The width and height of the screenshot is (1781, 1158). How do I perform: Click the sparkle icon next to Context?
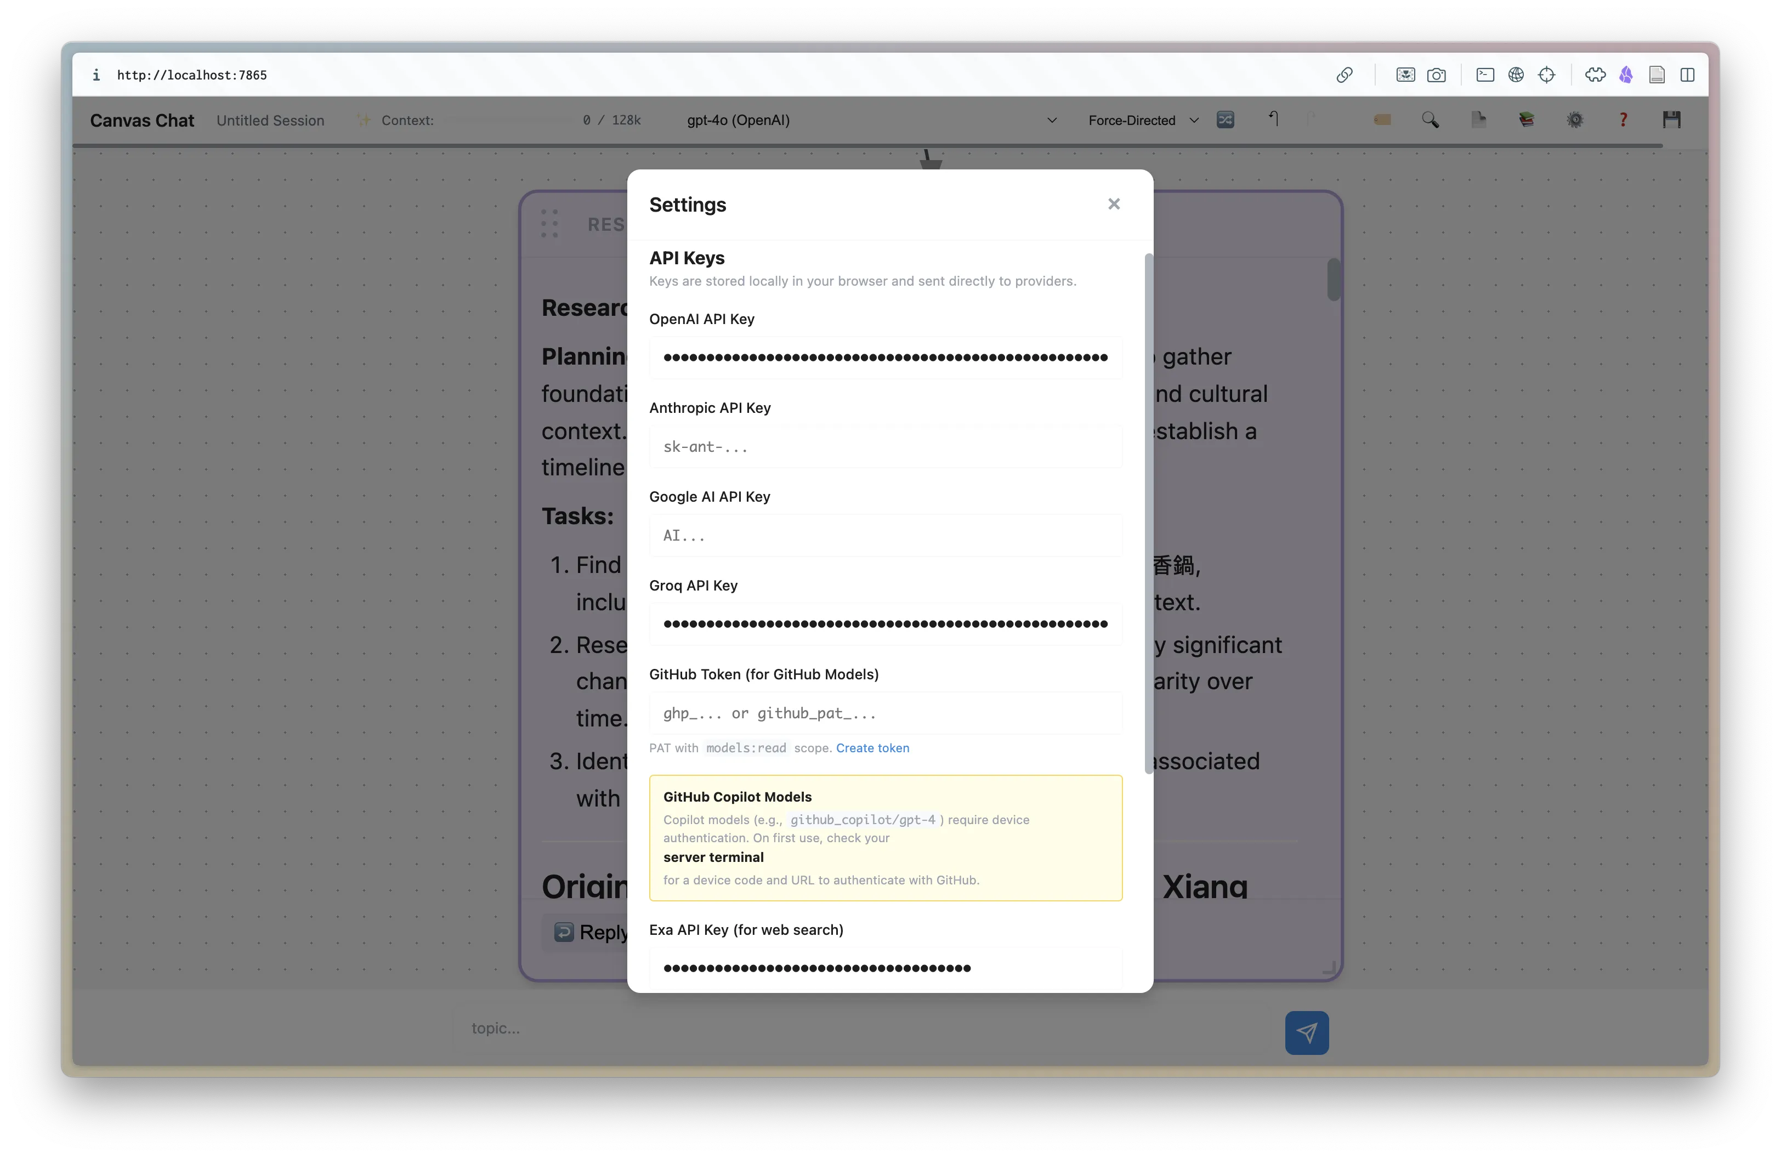point(364,120)
